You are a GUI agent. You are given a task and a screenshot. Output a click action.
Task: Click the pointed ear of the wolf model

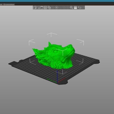[x=50, y=44]
